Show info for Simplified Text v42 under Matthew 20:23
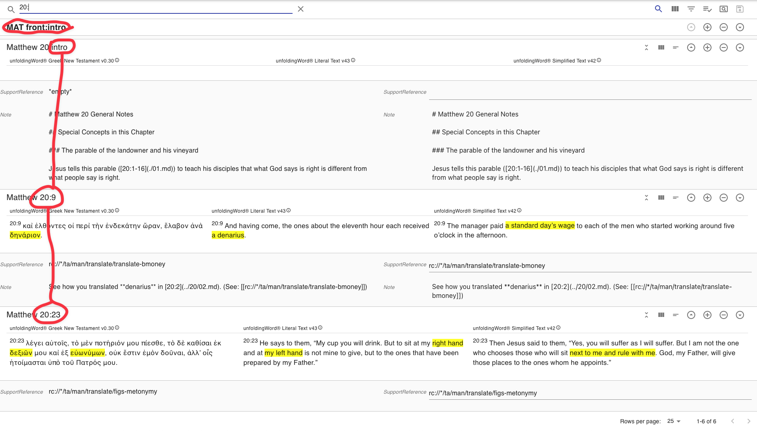The image size is (757, 431). (558, 328)
